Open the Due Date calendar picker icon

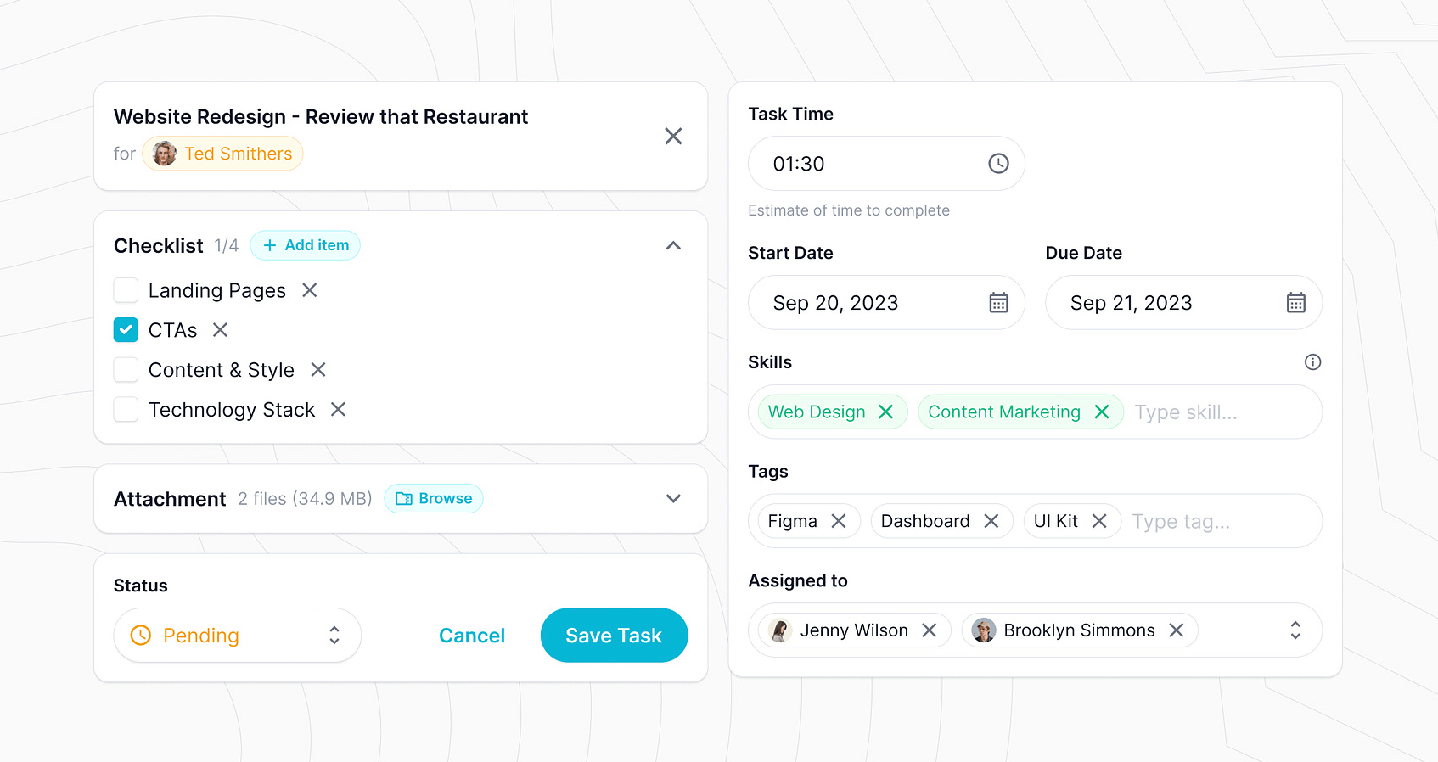tap(1295, 303)
